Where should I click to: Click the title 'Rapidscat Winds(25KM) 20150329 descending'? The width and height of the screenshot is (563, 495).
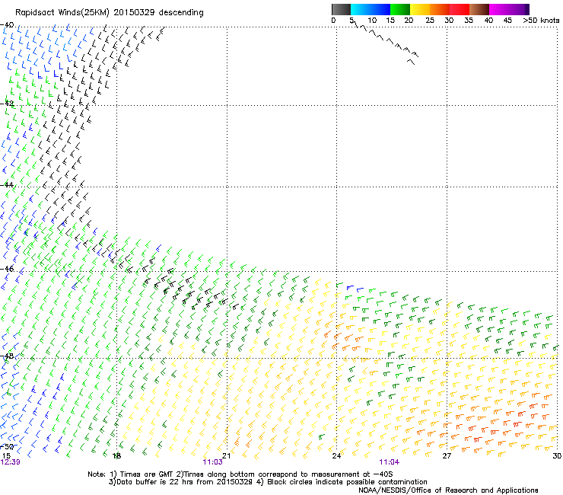click(x=109, y=13)
